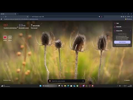Click the Leo AI icon in toolbar
This screenshot has width=133, height=100.
coord(126,17)
